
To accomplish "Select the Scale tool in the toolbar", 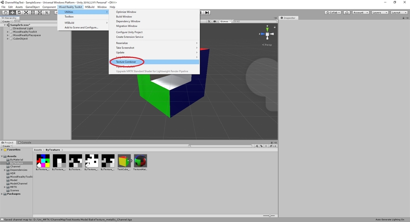I will 26,13.
